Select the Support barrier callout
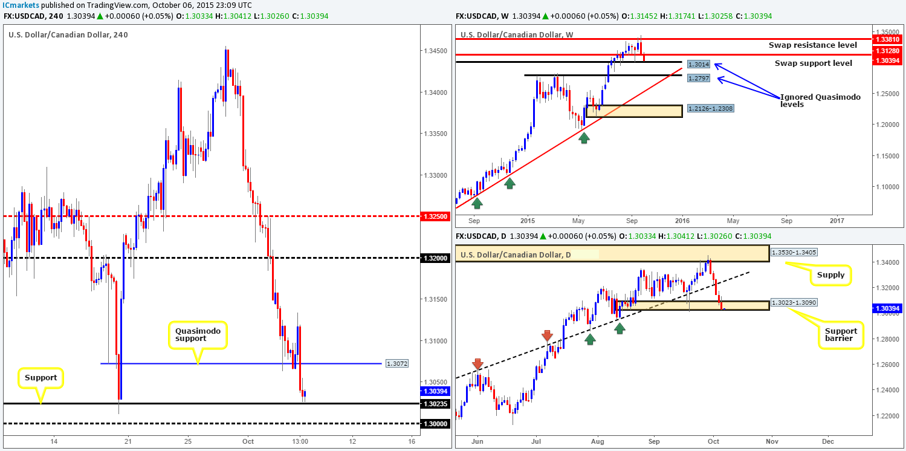 pos(841,336)
